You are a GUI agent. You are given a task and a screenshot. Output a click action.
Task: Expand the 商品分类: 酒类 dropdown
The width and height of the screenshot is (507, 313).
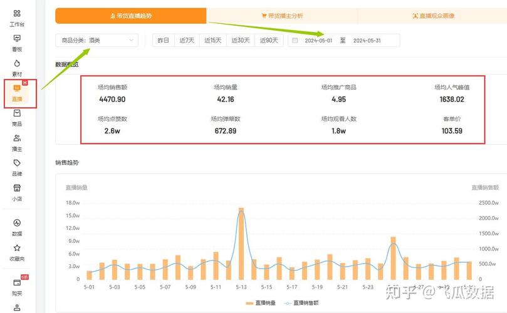pyautogui.click(x=97, y=40)
